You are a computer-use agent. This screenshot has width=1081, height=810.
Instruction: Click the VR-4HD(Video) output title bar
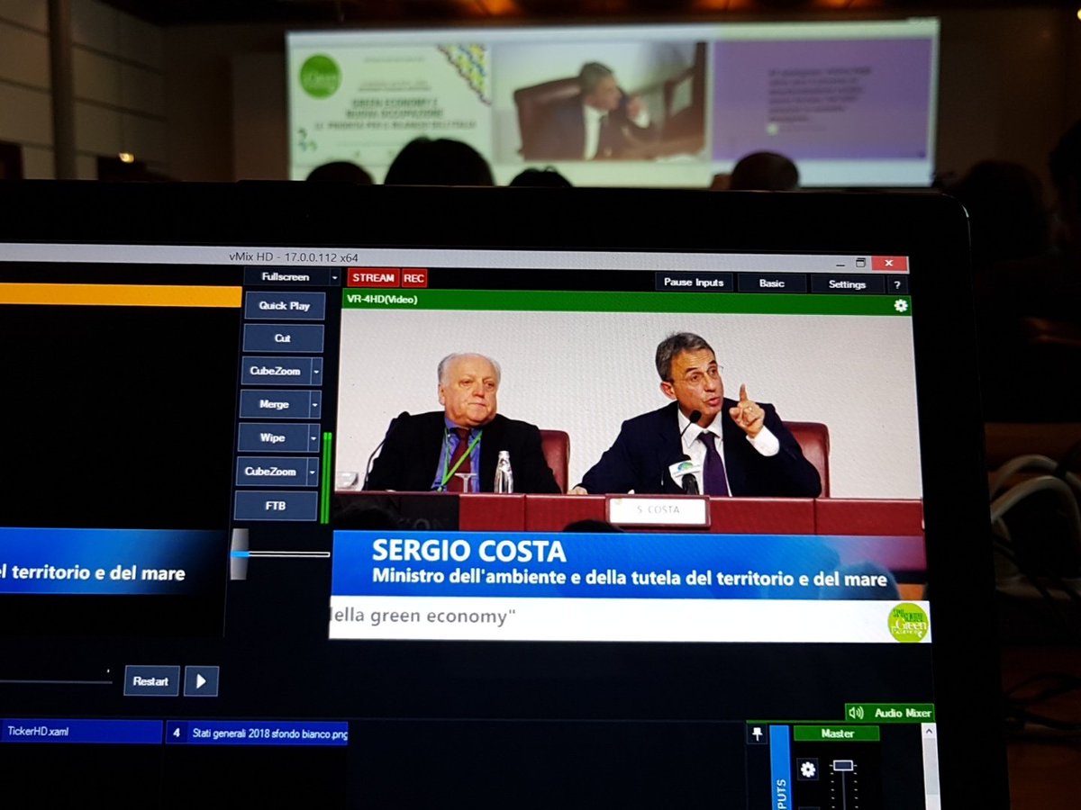[628, 301]
